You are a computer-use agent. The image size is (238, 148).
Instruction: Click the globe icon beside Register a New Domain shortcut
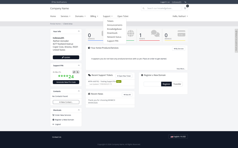pyautogui.click(x=53, y=120)
